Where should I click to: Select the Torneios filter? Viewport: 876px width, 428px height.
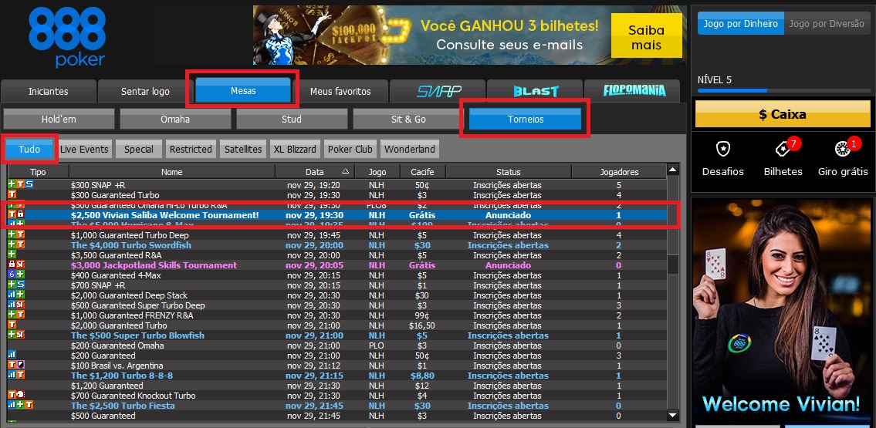[x=525, y=119]
